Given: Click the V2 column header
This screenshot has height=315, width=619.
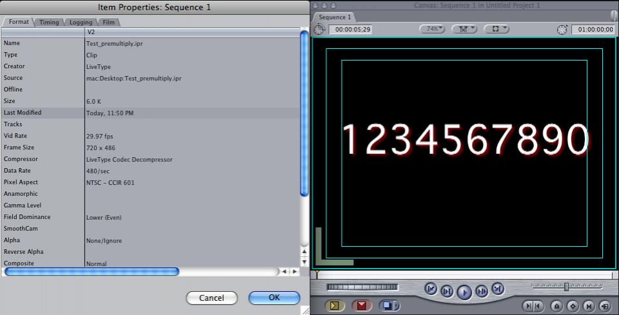Looking at the screenshot, I should (x=192, y=32).
